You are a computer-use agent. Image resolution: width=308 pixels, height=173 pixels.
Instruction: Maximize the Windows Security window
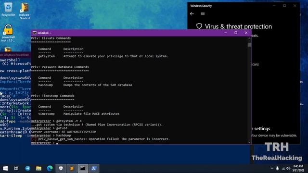(284, 6)
